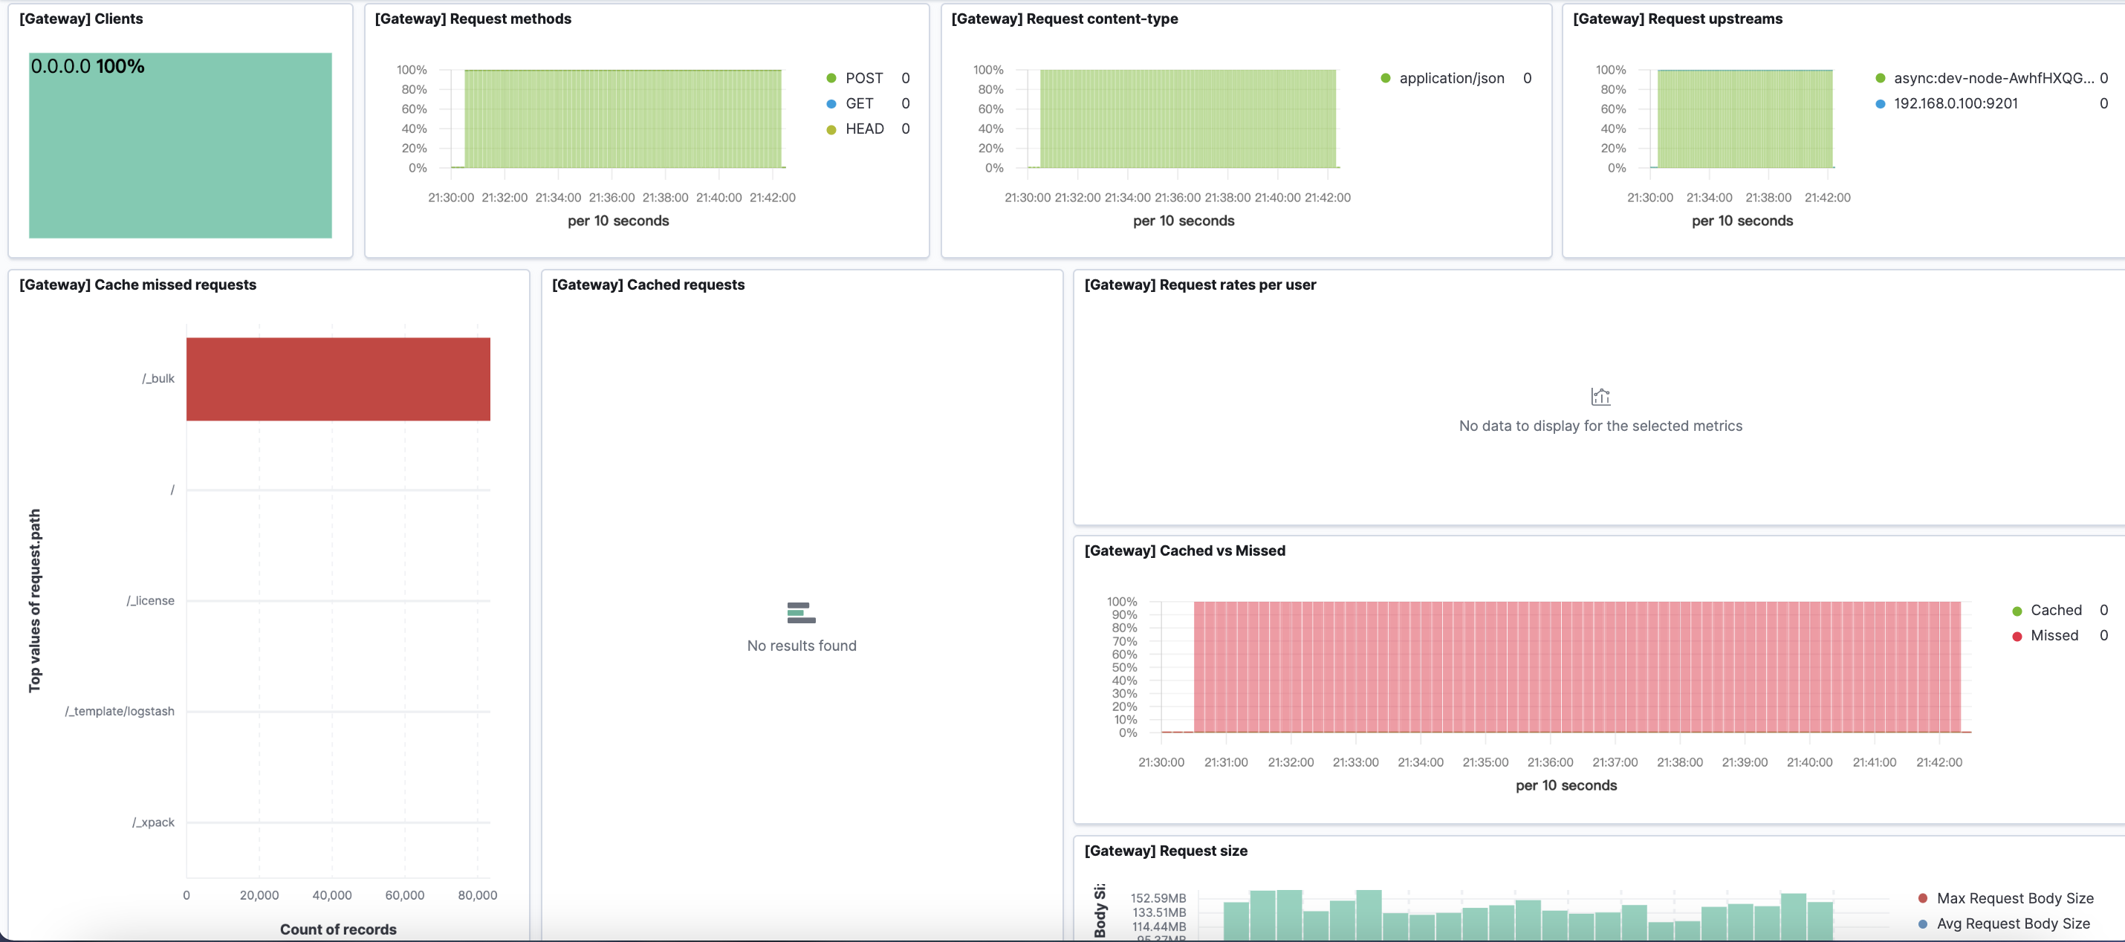The width and height of the screenshot is (2125, 942).
Task: Click the /_xpack axis label
Action: pyautogui.click(x=154, y=822)
